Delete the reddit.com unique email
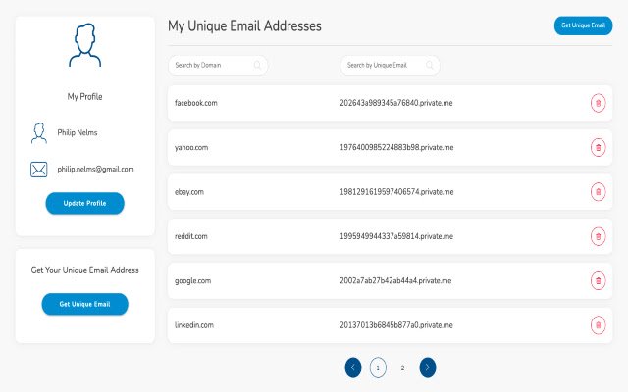 [598, 236]
